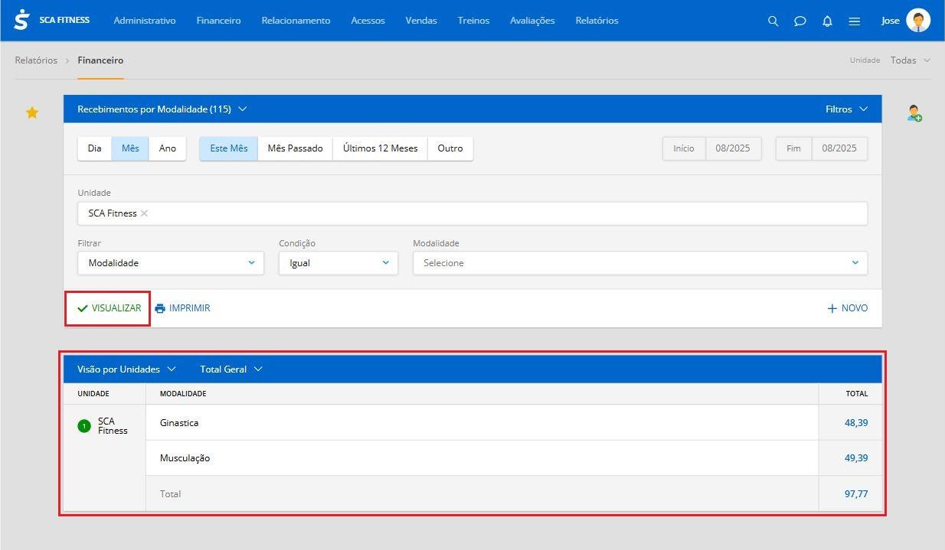This screenshot has height=550, width=945.
Task: Click the overall total 97,77
Action: click(x=856, y=494)
